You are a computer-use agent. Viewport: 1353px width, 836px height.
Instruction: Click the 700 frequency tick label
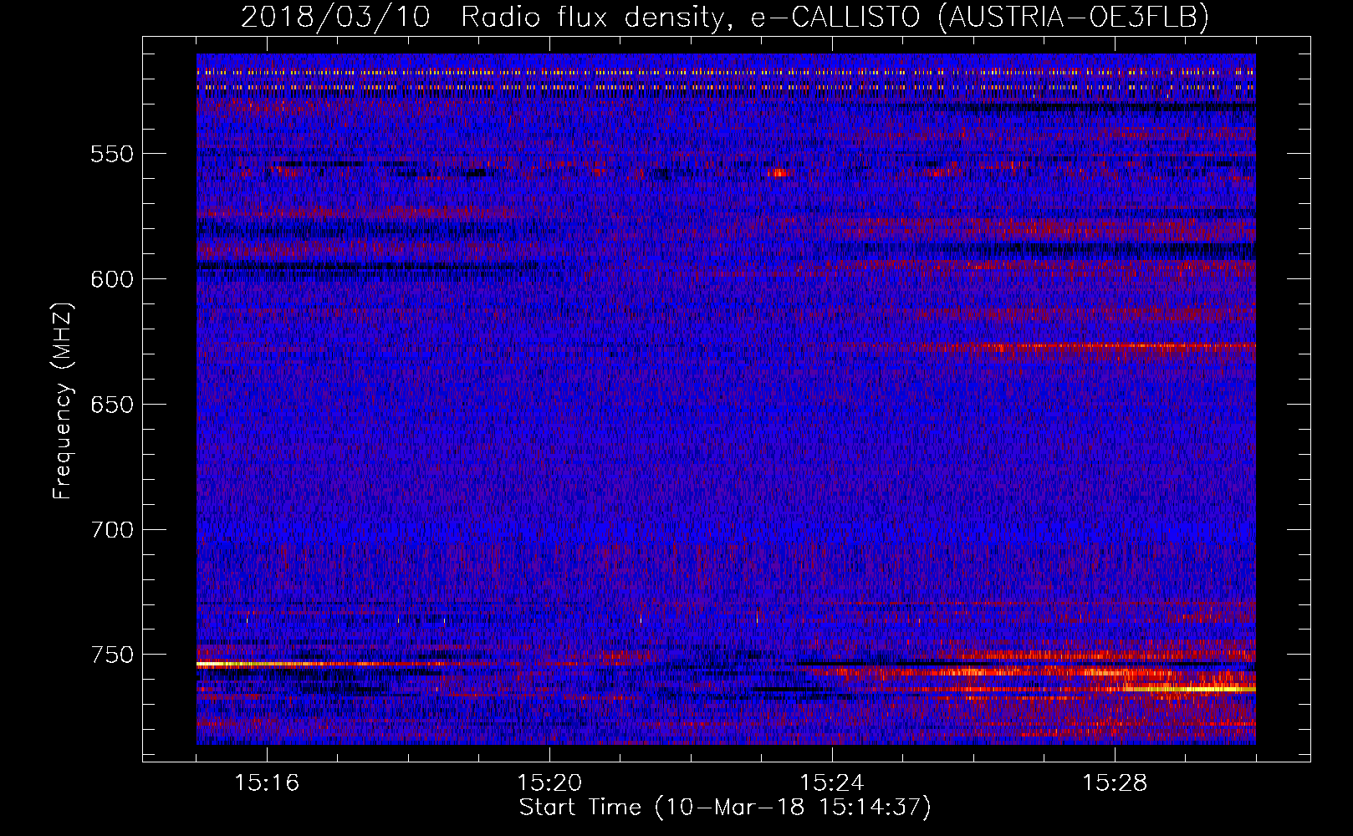[112, 530]
